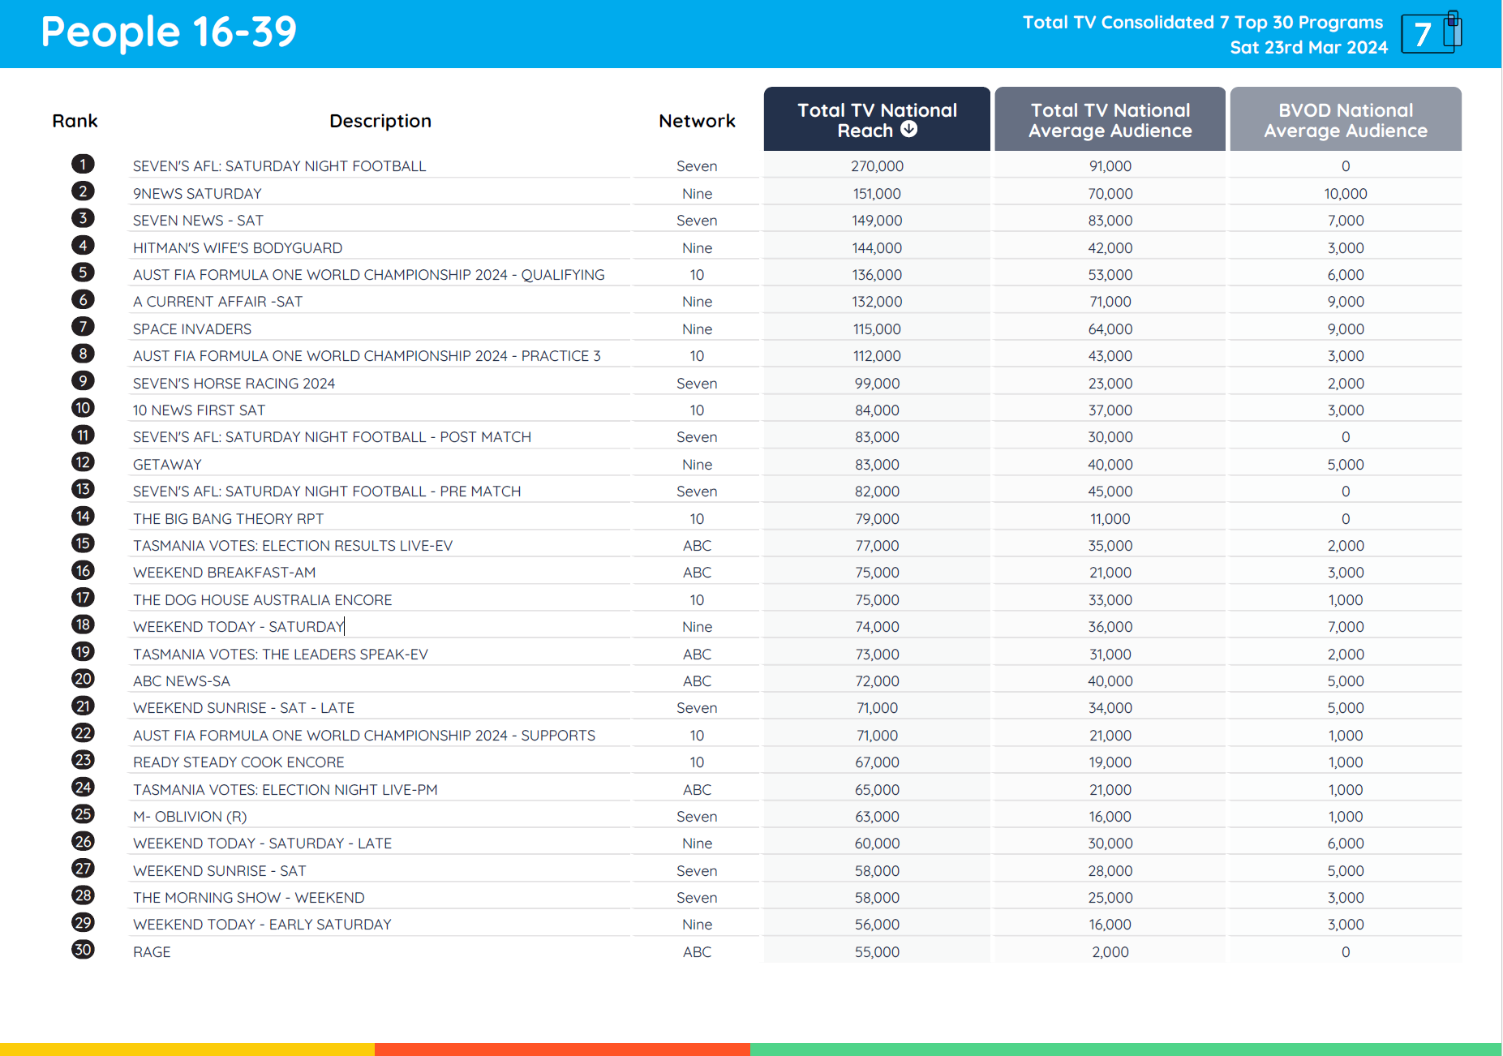Open the Total TV National Reach column
The image size is (1503, 1056).
tap(877, 119)
